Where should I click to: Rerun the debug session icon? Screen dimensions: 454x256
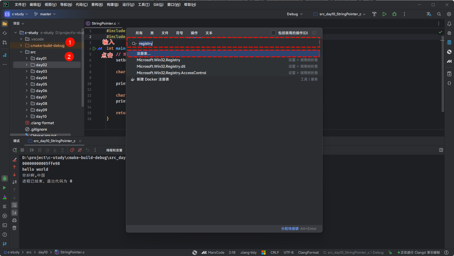15,150
